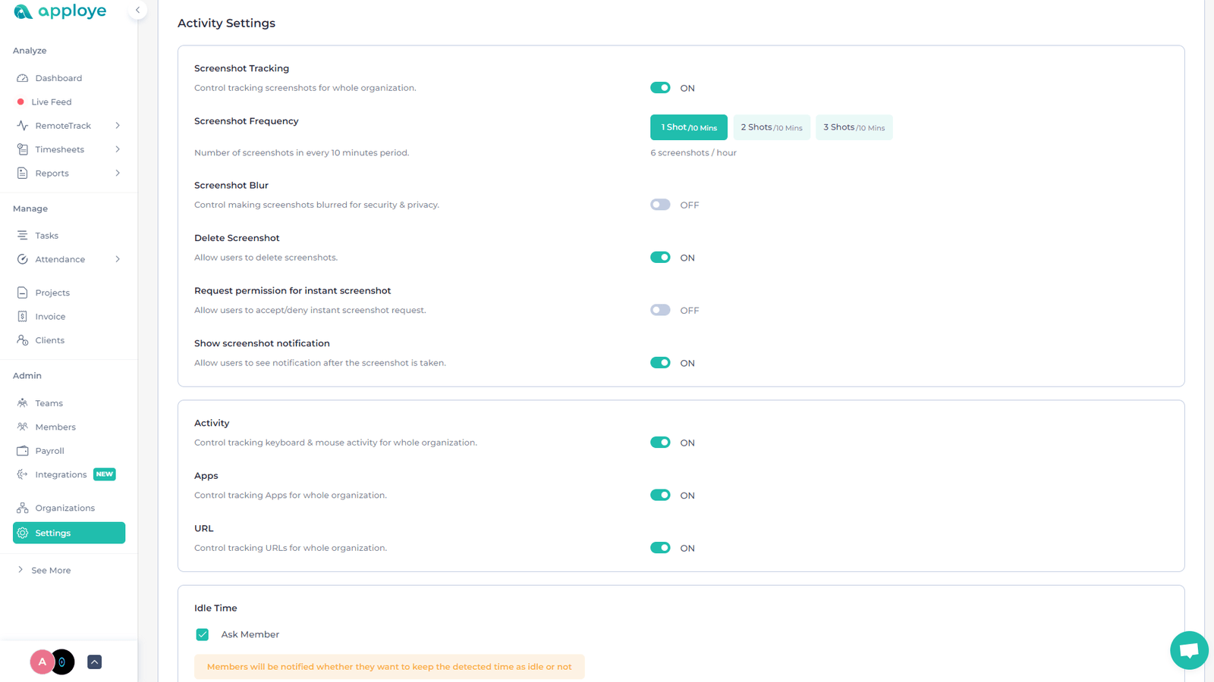Open the Tasks section

(46, 235)
